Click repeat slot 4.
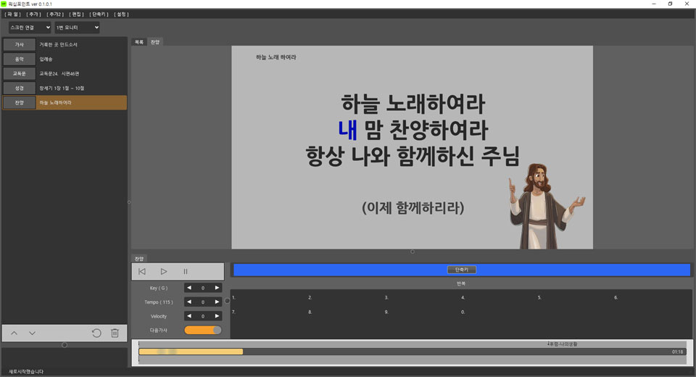Image resolution: width=696 pixels, height=377 pixels. 463,297
